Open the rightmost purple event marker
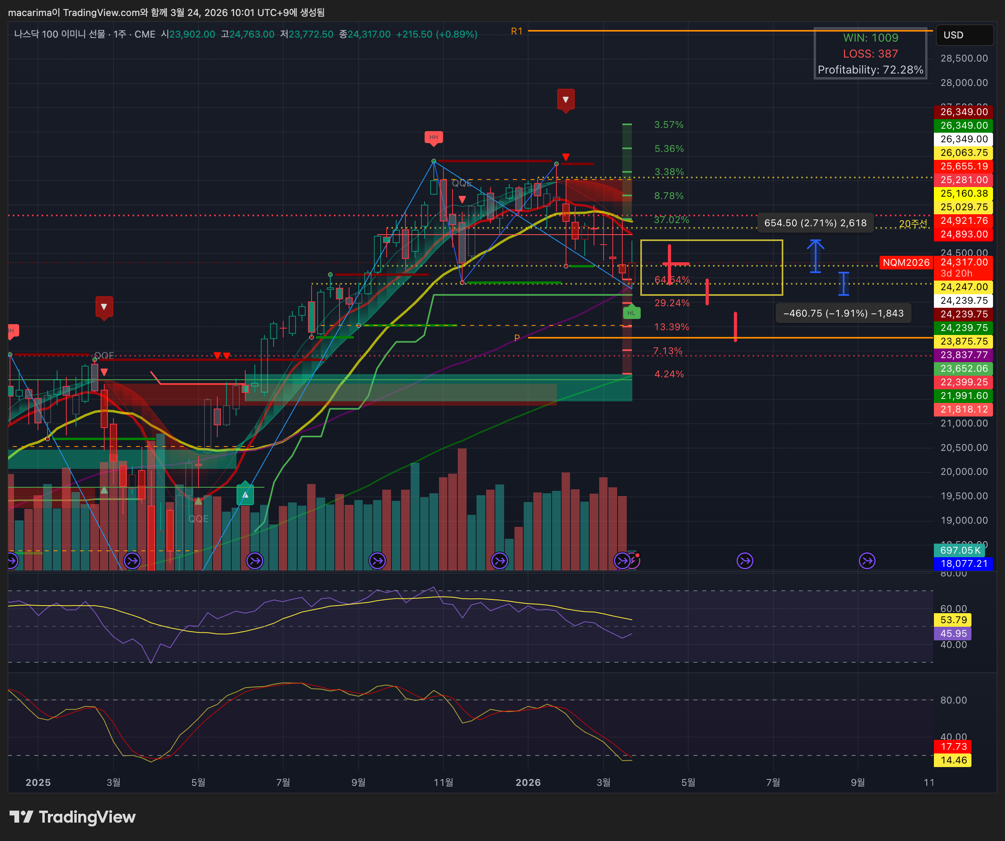Image resolution: width=1005 pixels, height=841 pixels. (867, 560)
